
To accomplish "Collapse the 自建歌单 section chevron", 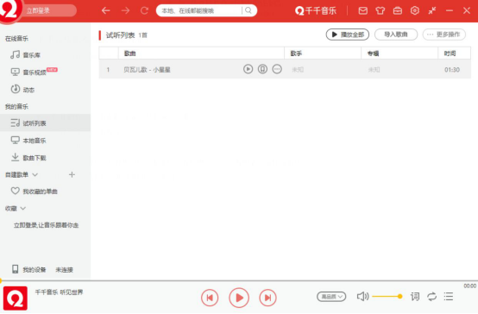I will point(35,174).
